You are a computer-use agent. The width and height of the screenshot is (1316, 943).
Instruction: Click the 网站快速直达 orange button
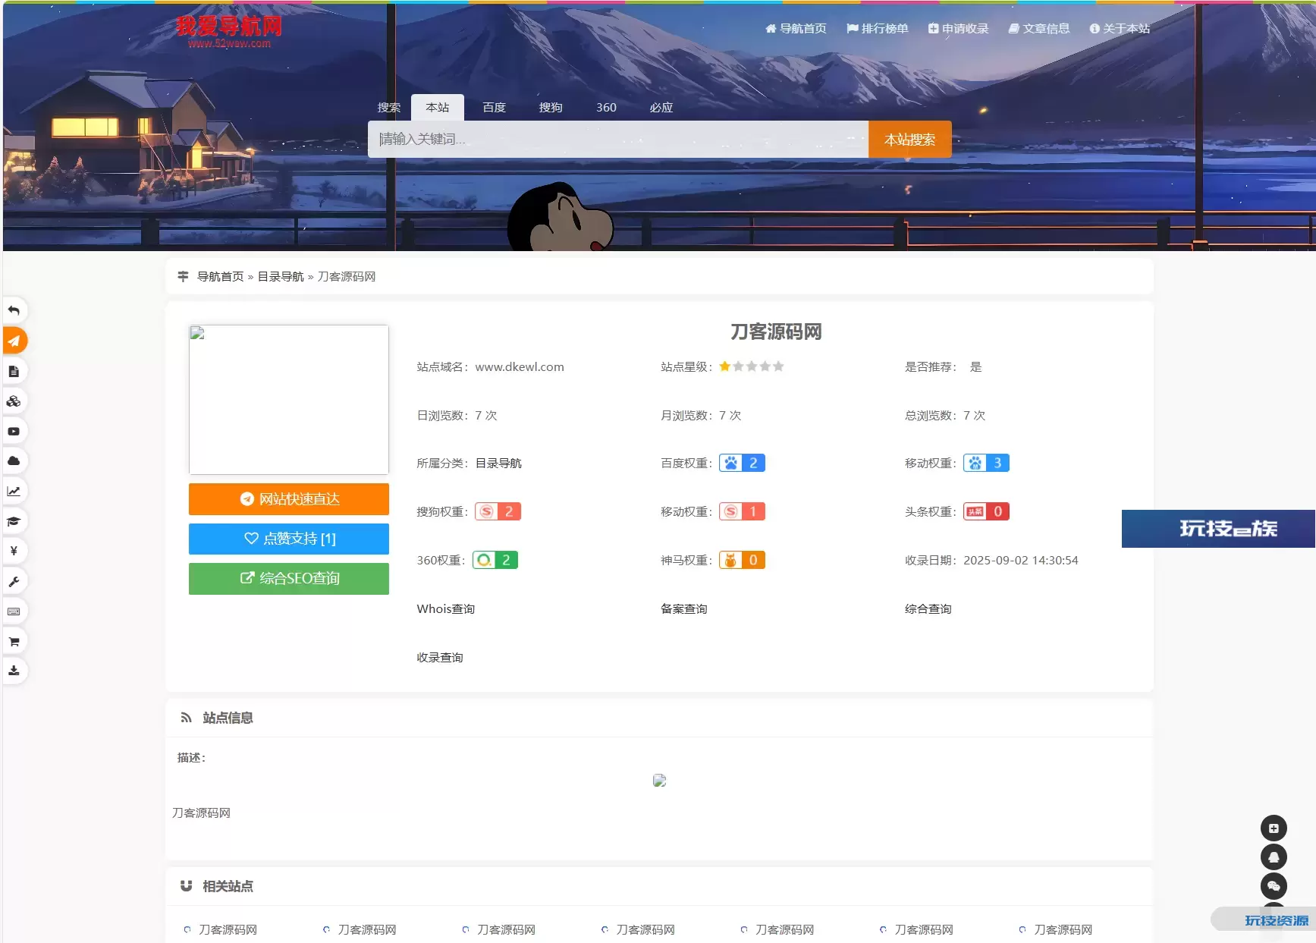click(289, 499)
